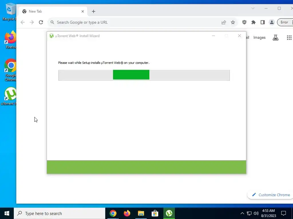Open the Google apps grid icon
Viewport: 293px width, 219px height.
[289, 38]
